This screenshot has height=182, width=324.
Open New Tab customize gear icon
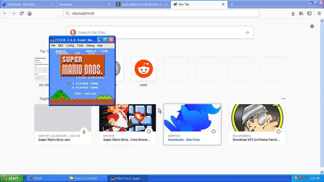tap(312, 26)
